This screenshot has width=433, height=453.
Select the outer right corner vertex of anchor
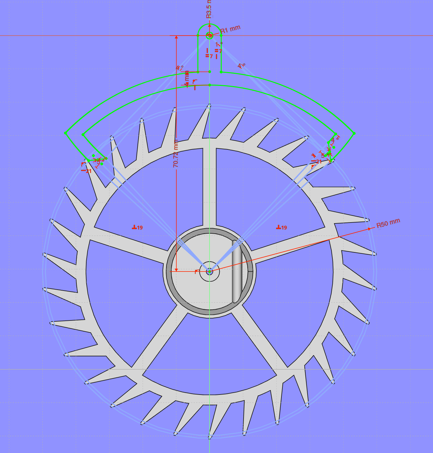point(354,133)
